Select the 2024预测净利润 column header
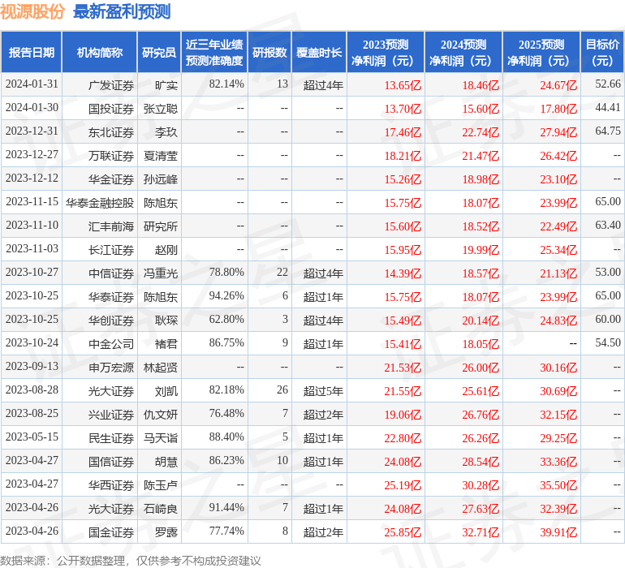 pyautogui.click(x=463, y=53)
